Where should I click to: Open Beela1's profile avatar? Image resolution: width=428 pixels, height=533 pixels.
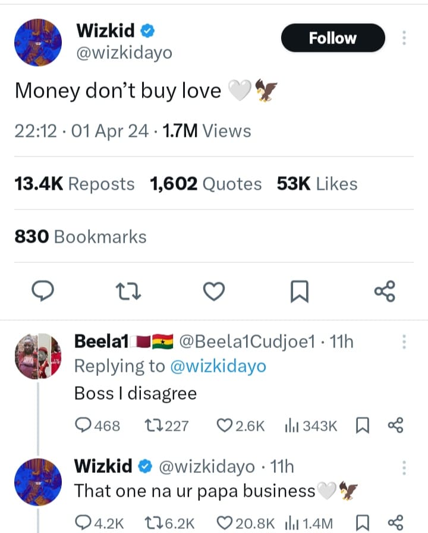37,356
